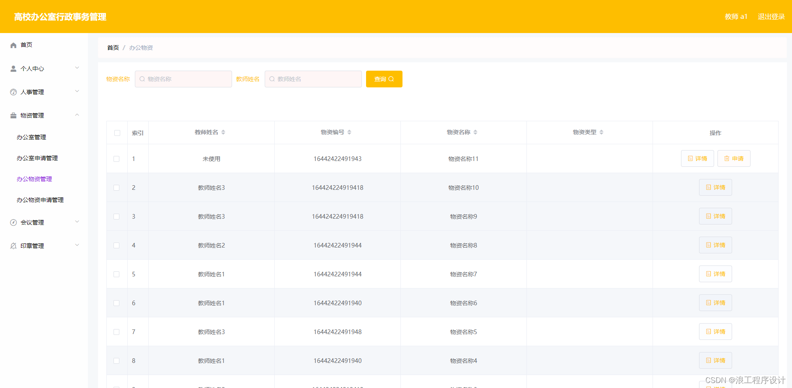Click the 办公物资 breadcrumb text

pyautogui.click(x=141, y=48)
